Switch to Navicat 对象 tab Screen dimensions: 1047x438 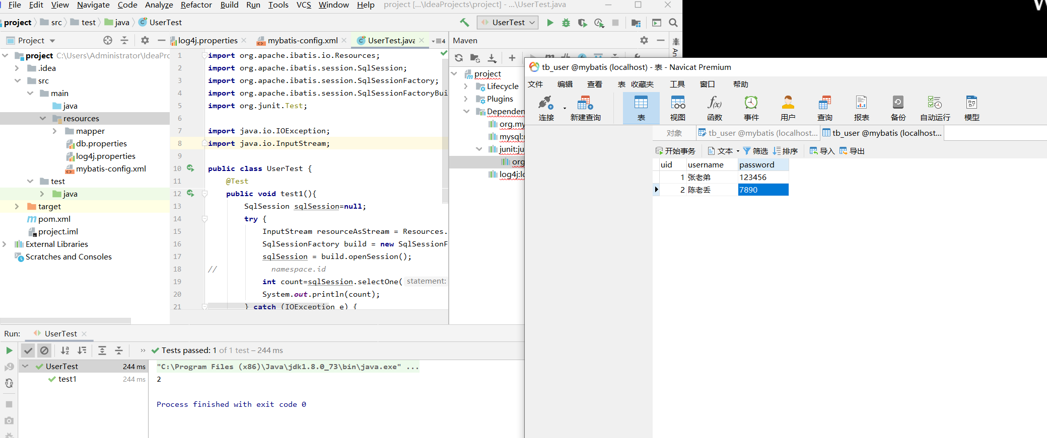674,133
